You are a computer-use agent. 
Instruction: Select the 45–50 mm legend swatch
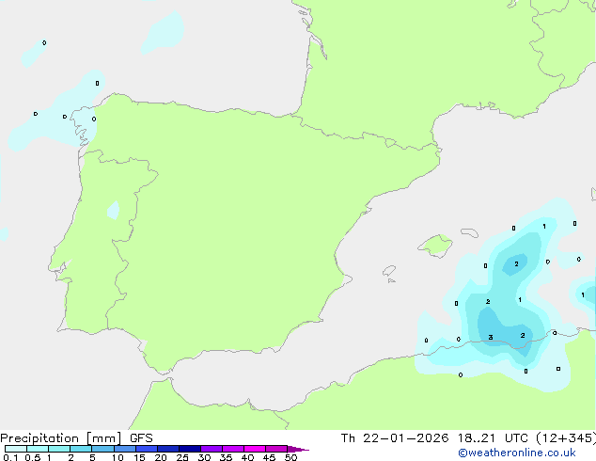276,449
